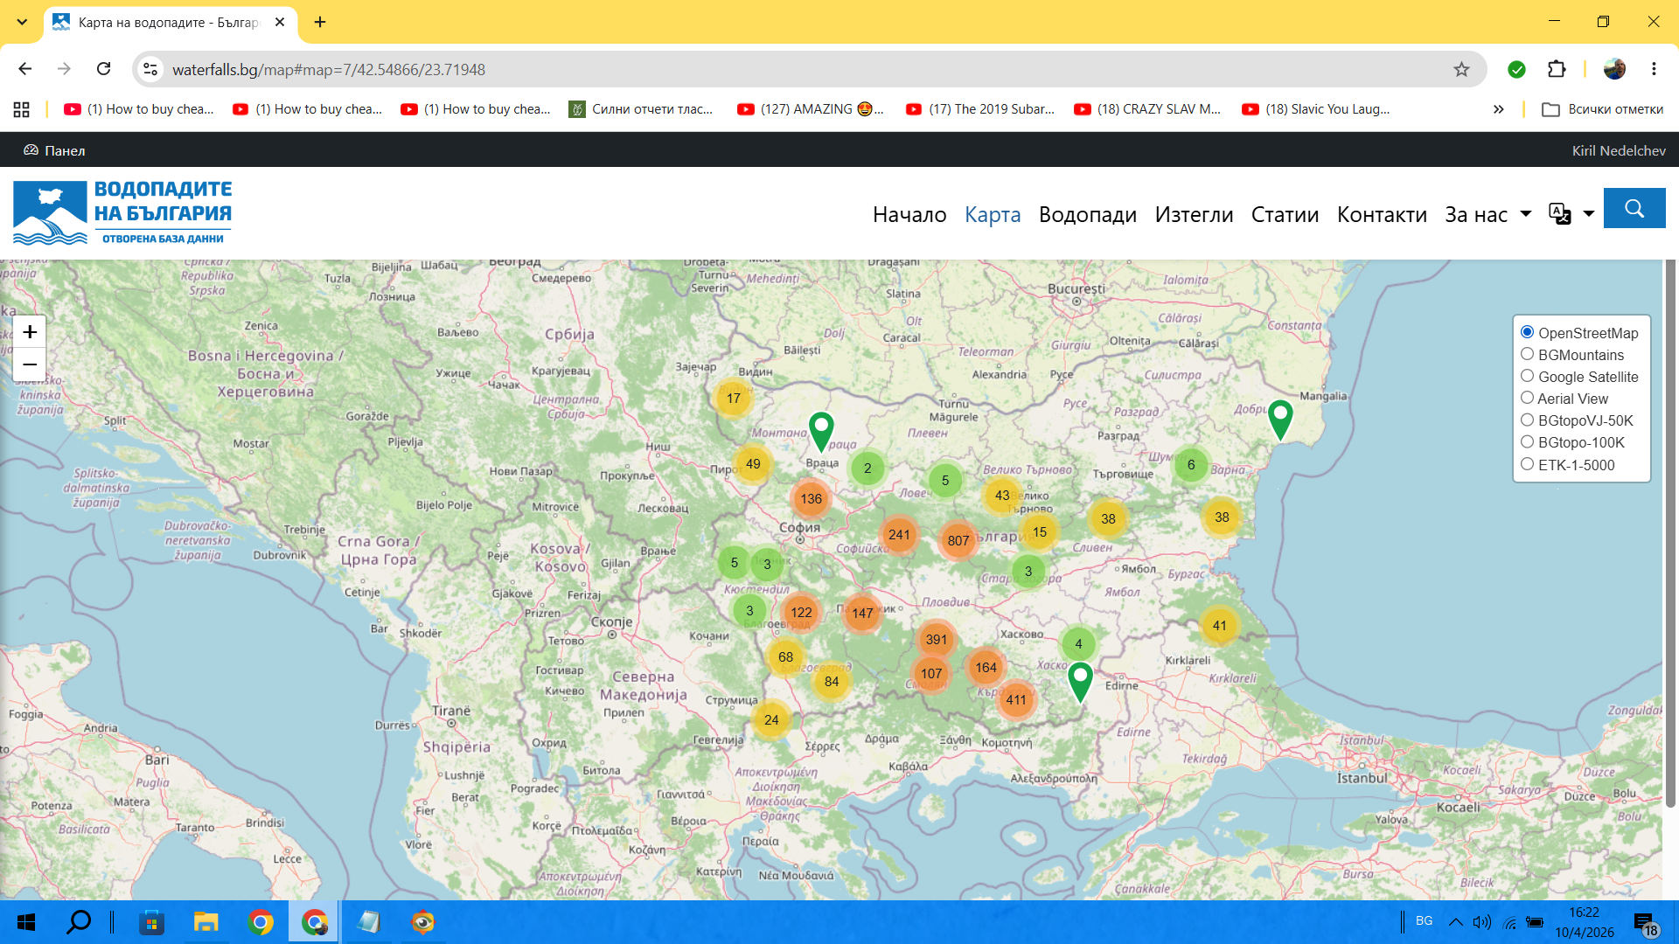1679x944 pixels.
Task: Open the Карта page link
Action: click(993, 214)
